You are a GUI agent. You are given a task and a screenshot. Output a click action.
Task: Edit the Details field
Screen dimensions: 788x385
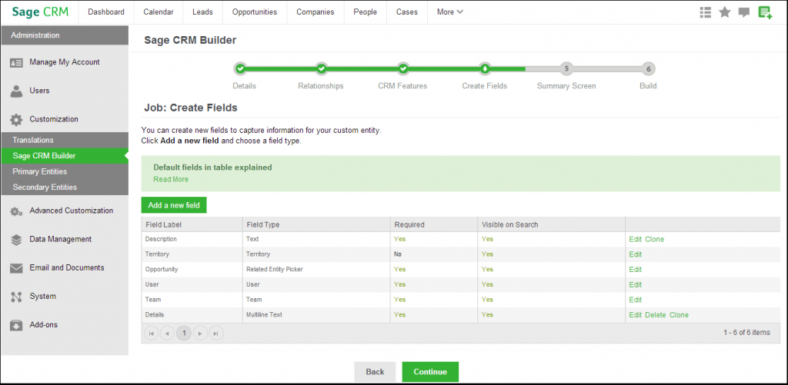(x=635, y=315)
